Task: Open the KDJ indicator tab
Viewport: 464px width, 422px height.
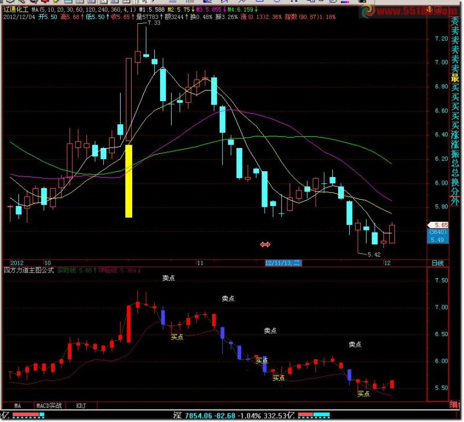Action: point(81,405)
